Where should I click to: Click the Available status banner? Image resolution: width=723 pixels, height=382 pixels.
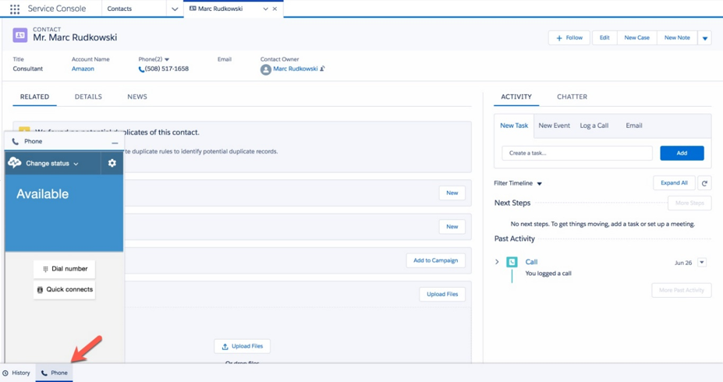[x=64, y=213]
